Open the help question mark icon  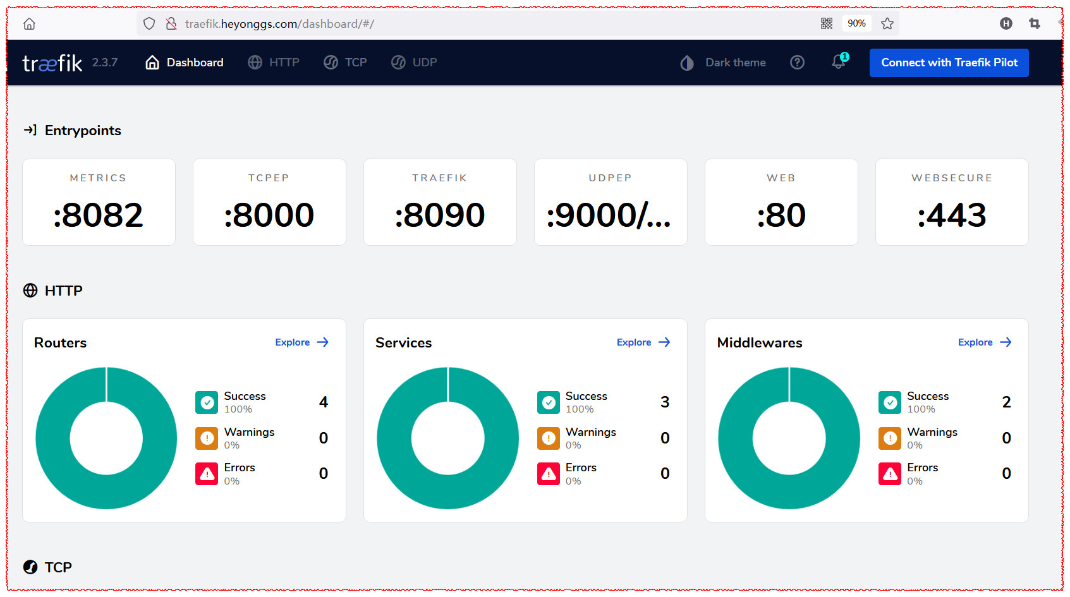[x=798, y=63]
